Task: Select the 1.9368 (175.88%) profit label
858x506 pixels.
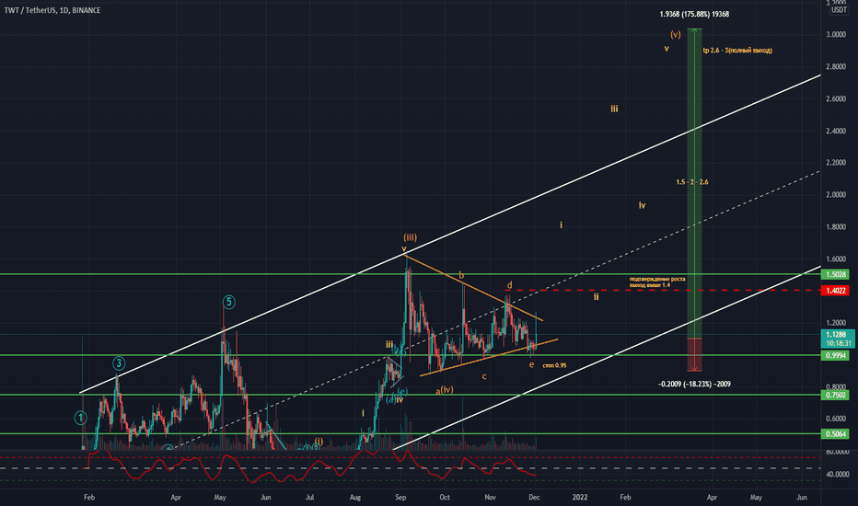Action: 694,14
